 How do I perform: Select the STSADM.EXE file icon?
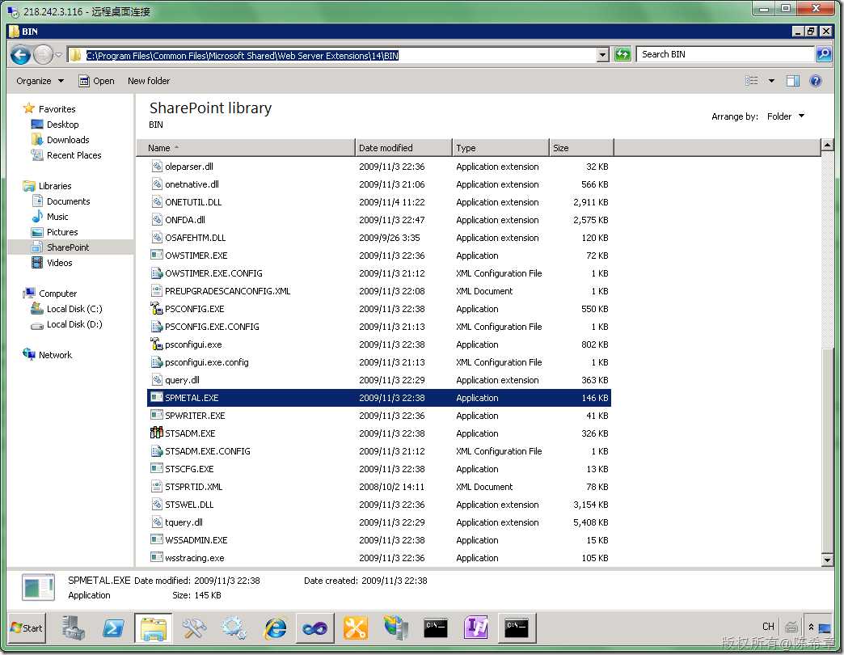(156, 433)
